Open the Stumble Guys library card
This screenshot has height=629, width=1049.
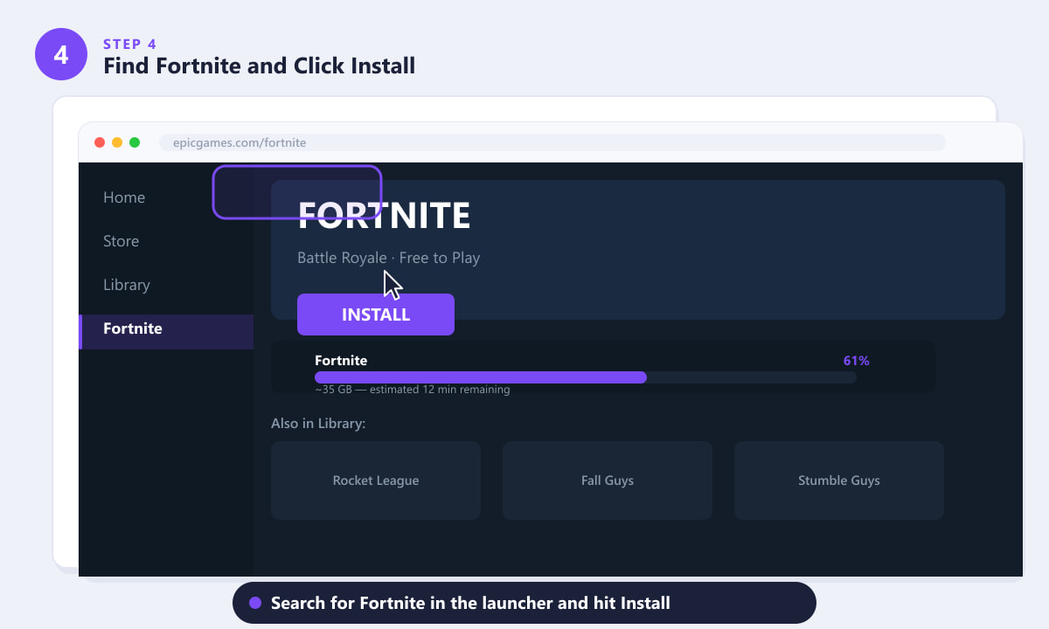(839, 480)
